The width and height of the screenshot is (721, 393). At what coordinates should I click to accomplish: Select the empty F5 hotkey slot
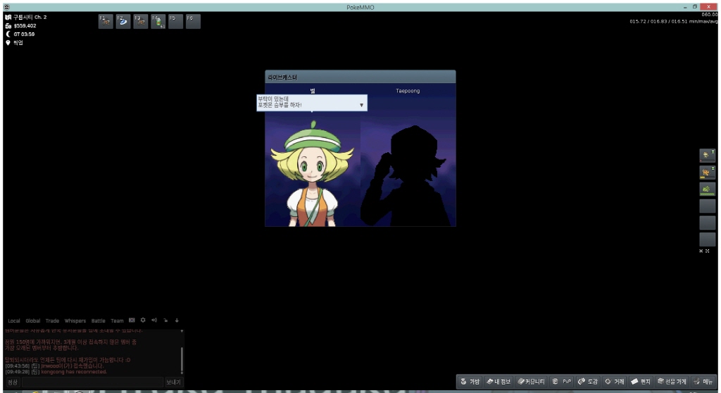[175, 22]
